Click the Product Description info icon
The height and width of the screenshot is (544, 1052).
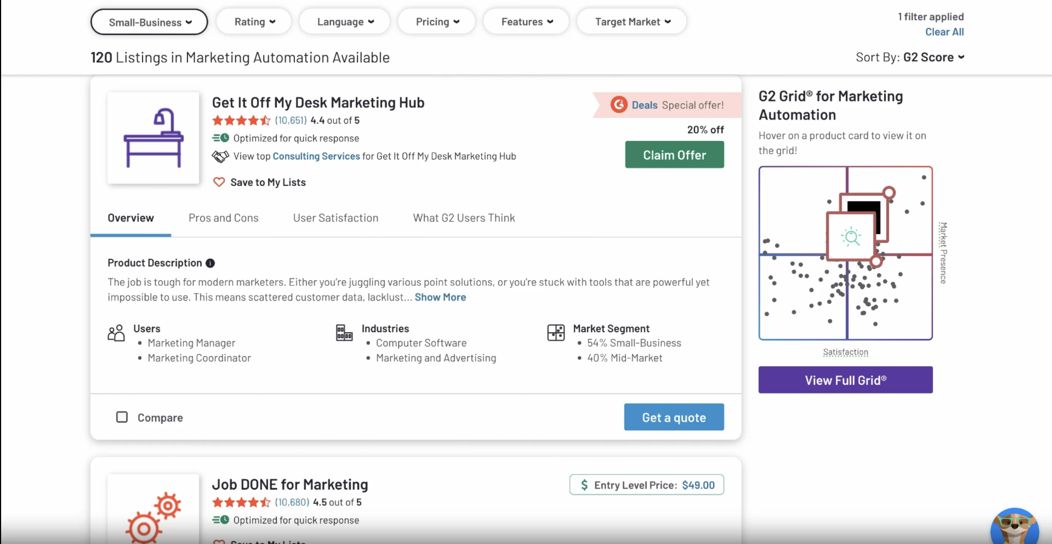(x=210, y=263)
